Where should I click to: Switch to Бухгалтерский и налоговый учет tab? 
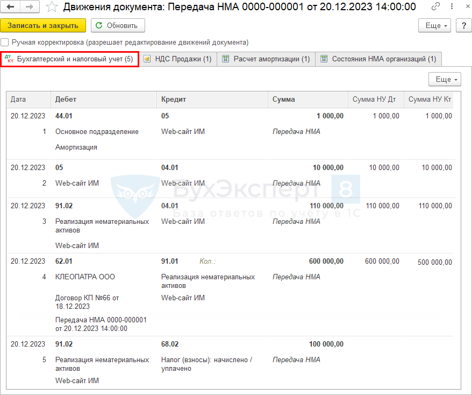pos(70,59)
